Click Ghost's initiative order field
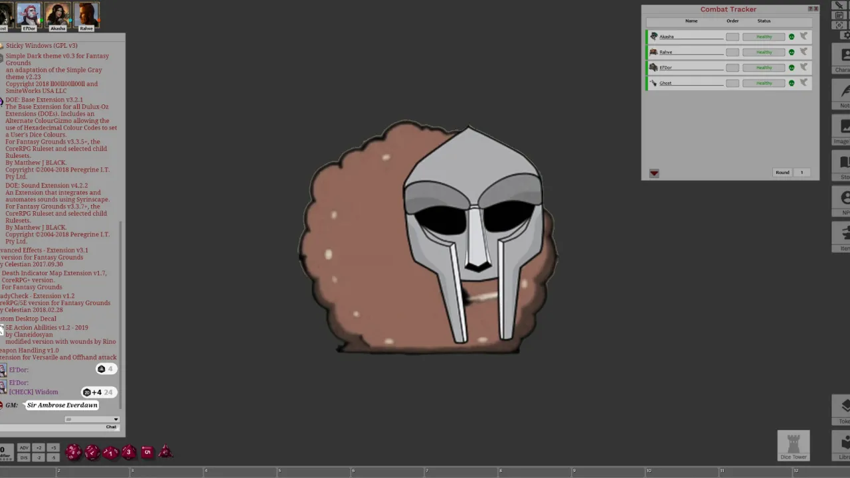 click(x=732, y=83)
